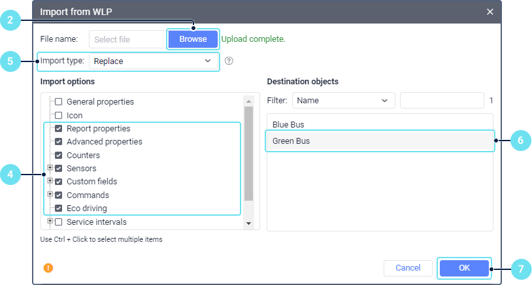This screenshot has height=285, width=532.
Task: Uncheck the Report properties checkbox
Action: click(59, 129)
